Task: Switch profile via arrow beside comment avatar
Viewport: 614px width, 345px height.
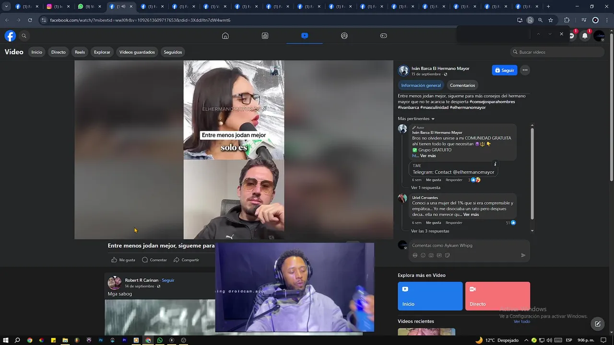Action: (x=405, y=248)
